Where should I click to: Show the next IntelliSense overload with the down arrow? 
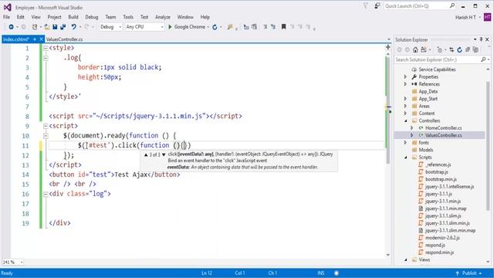click(164, 154)
